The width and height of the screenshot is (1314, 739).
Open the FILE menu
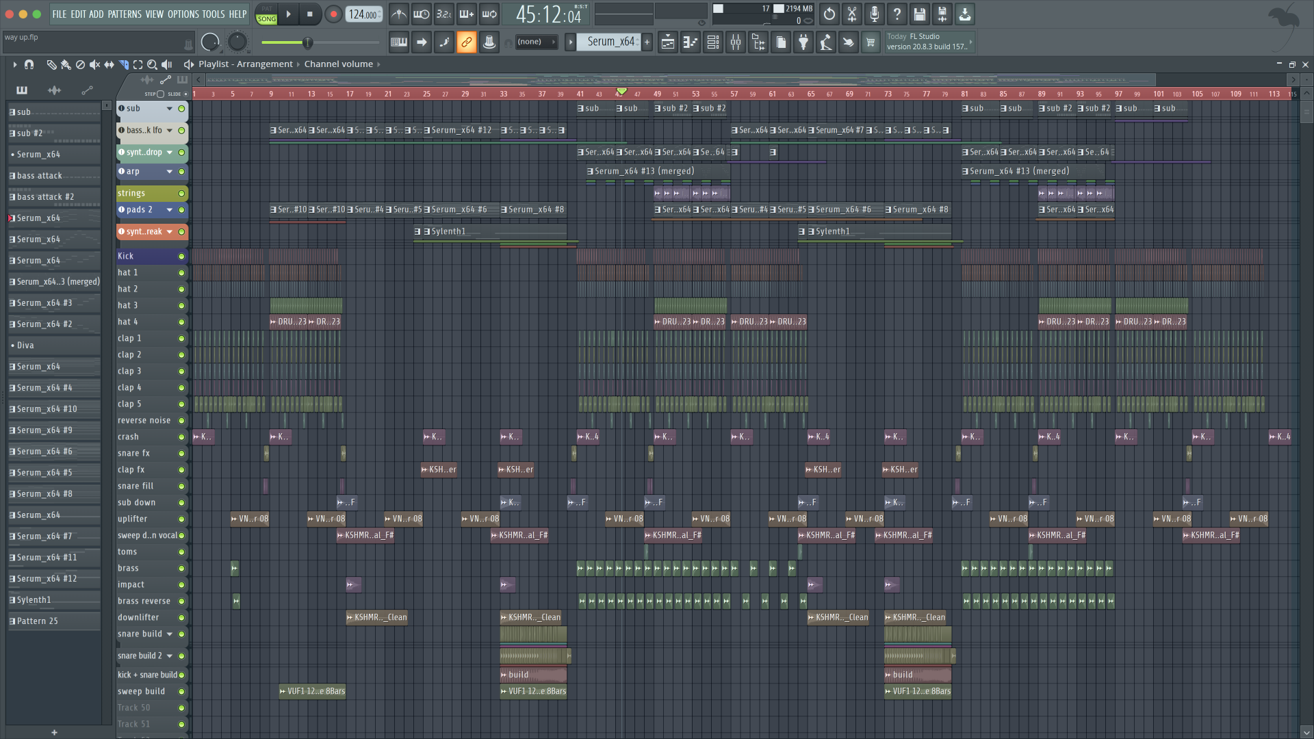coord(60,14)
